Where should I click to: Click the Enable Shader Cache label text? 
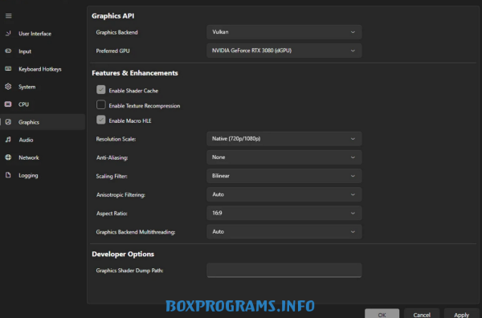point(133,91)
